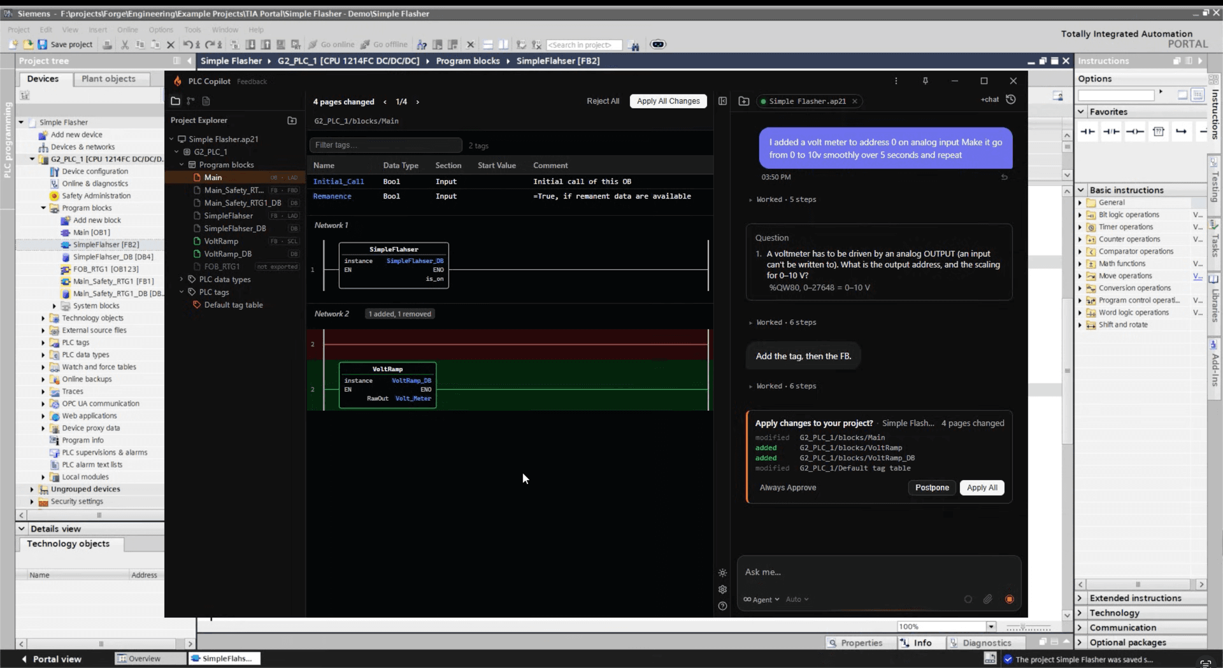Screen dimensions: 1223x668
Task: Click the add-project folder icon in chat header
Action: tap(743, 101)
